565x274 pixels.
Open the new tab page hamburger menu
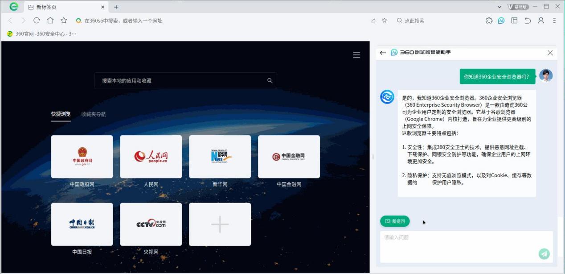(x=356, y=55)
